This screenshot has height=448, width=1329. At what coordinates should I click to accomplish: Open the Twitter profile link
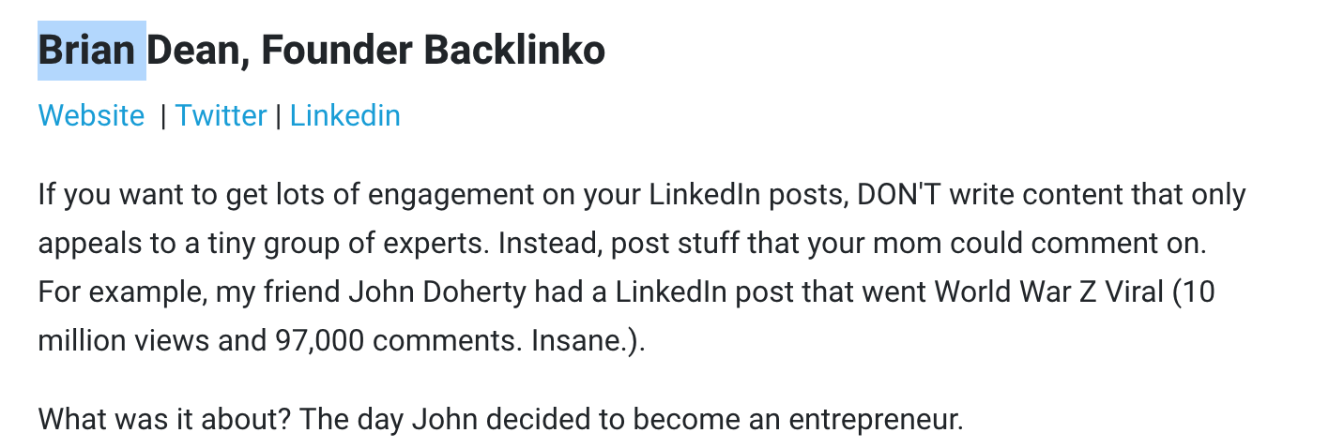pyautogui.click(x=221, y=115)
